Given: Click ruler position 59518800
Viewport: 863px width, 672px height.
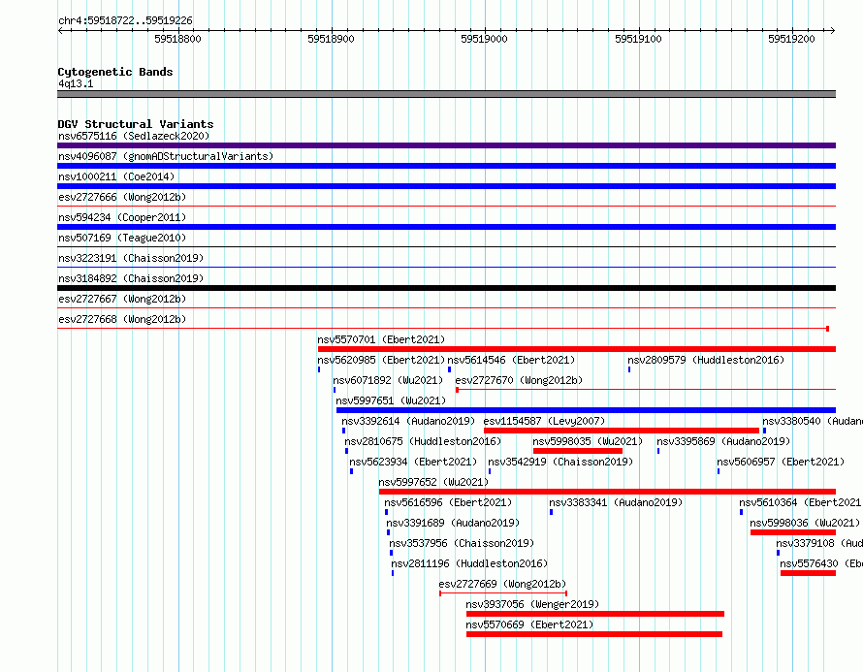Looking at the screenshot, I should (x=177, y=39).
